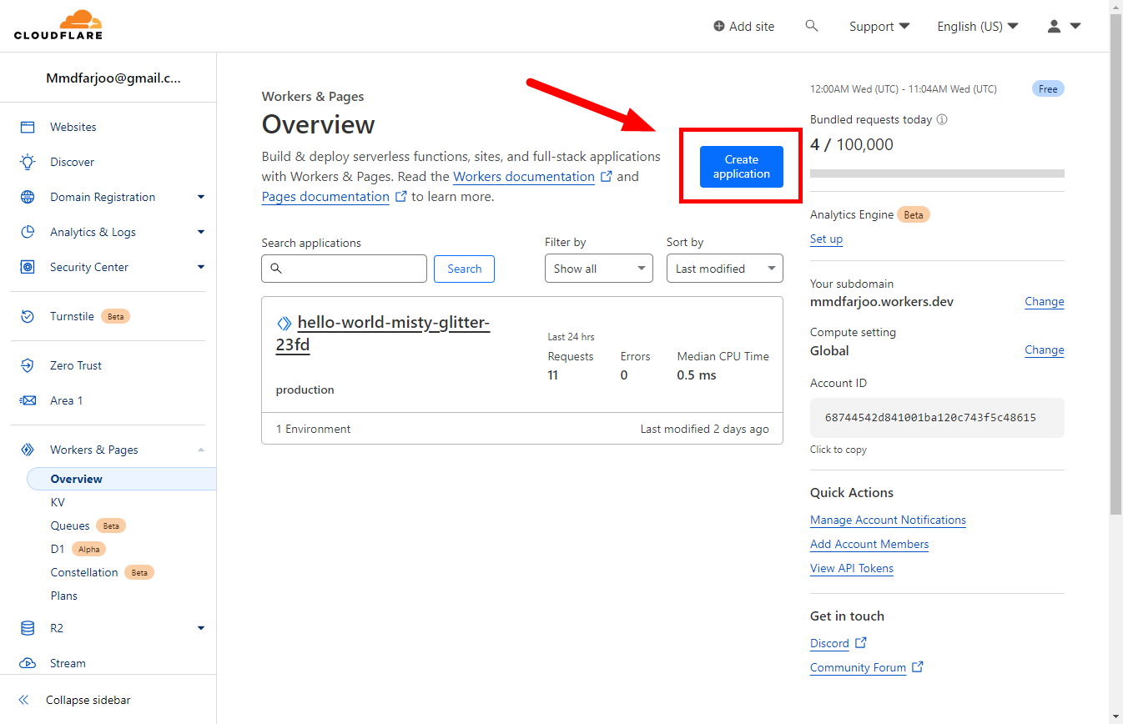Open the Sort by Last modified dropdown
1123x724 pixels.
click(724, 269)
